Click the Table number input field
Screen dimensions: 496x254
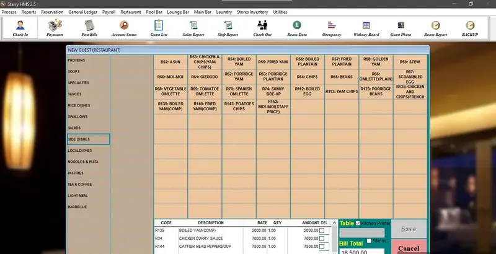click(362, 233)
